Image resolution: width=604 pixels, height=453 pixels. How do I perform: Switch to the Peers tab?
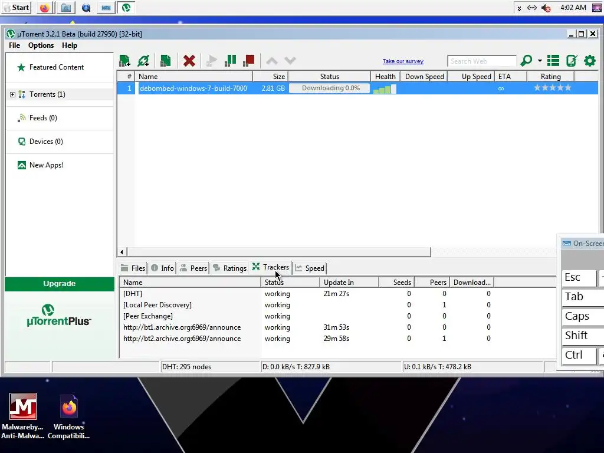pyautogui.click(x=193, y=268)
